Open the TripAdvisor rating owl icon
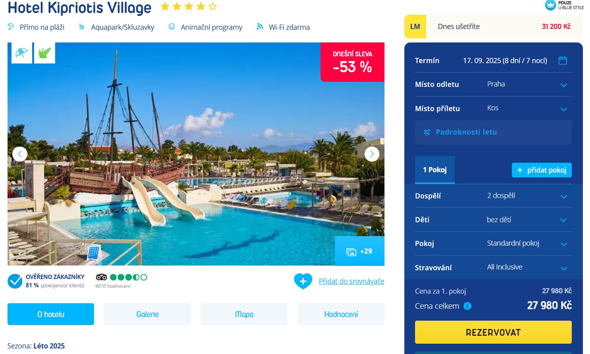This screenshot has height=354, width=590. [102, 277]
